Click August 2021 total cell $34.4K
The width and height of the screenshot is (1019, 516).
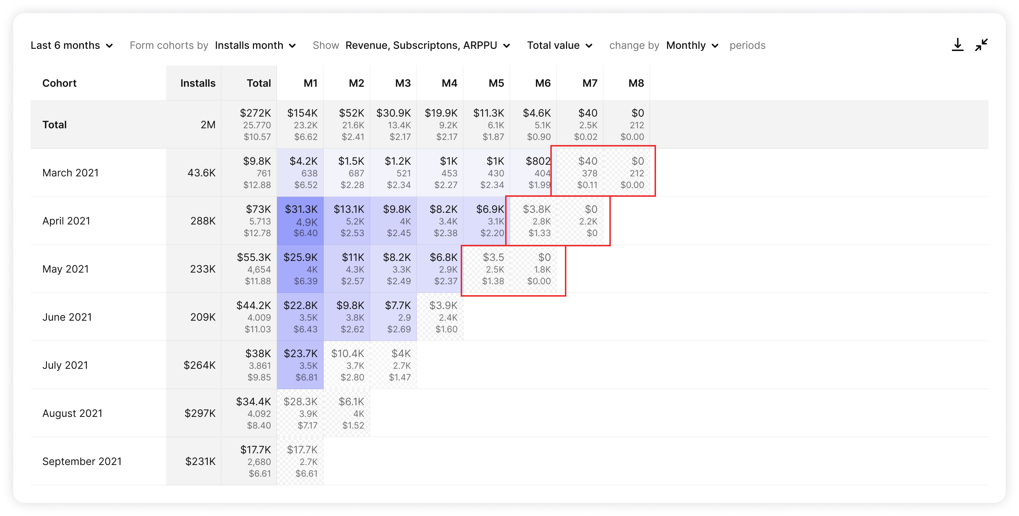253,413
